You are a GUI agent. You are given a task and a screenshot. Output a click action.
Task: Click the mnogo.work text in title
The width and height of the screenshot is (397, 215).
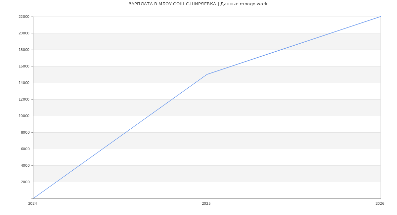(253, 4)
